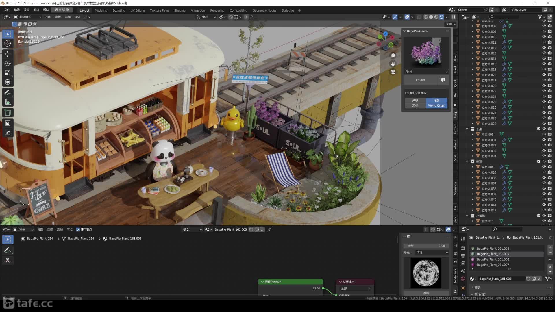The width and height of the screenshot is (555, 312).
Task: Choose the Rotate tool
Action: [8, 63]
